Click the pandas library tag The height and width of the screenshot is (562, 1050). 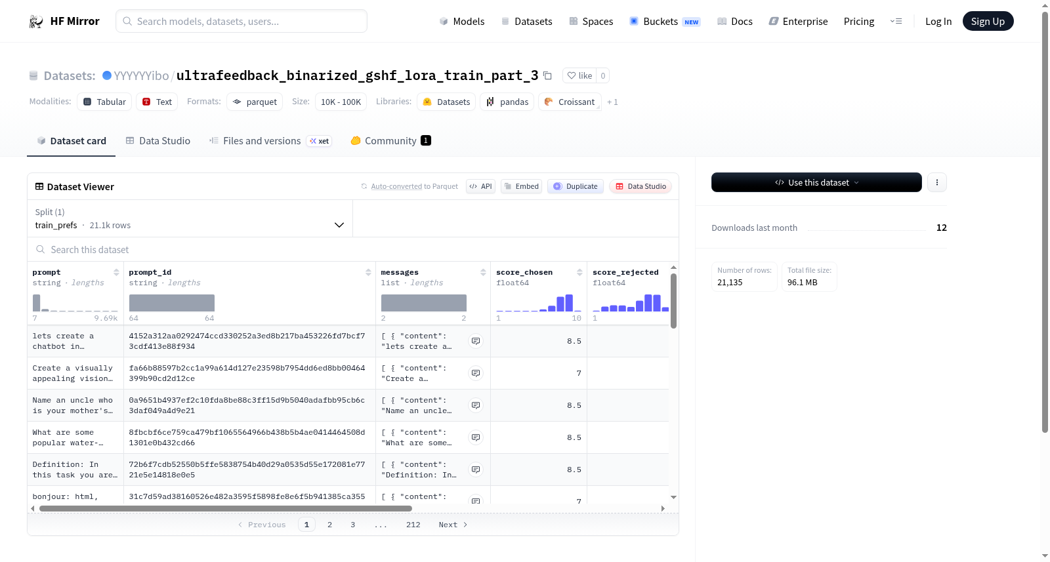point(507,102)
